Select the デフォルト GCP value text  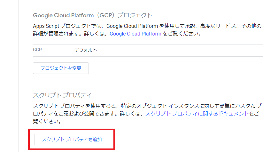pyautogui.click(x=86, y=50)
